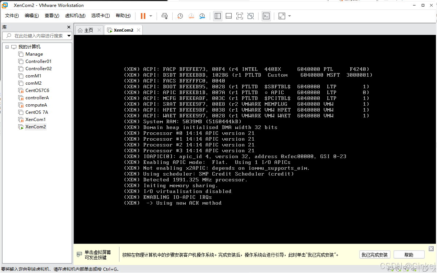Click the 我已完成安装 button

tap(375, 255)
